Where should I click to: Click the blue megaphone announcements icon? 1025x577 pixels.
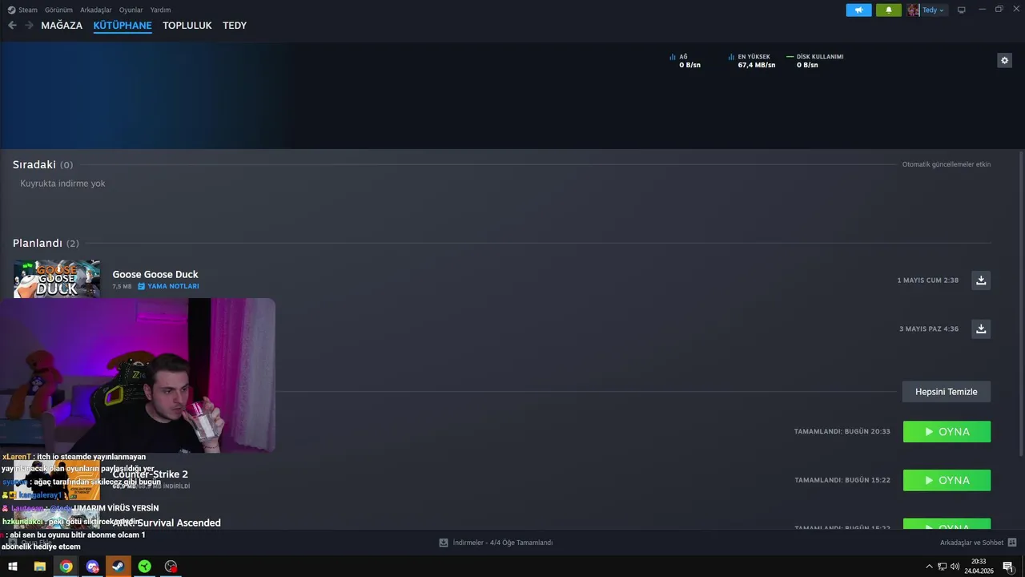tap(858, 10)
